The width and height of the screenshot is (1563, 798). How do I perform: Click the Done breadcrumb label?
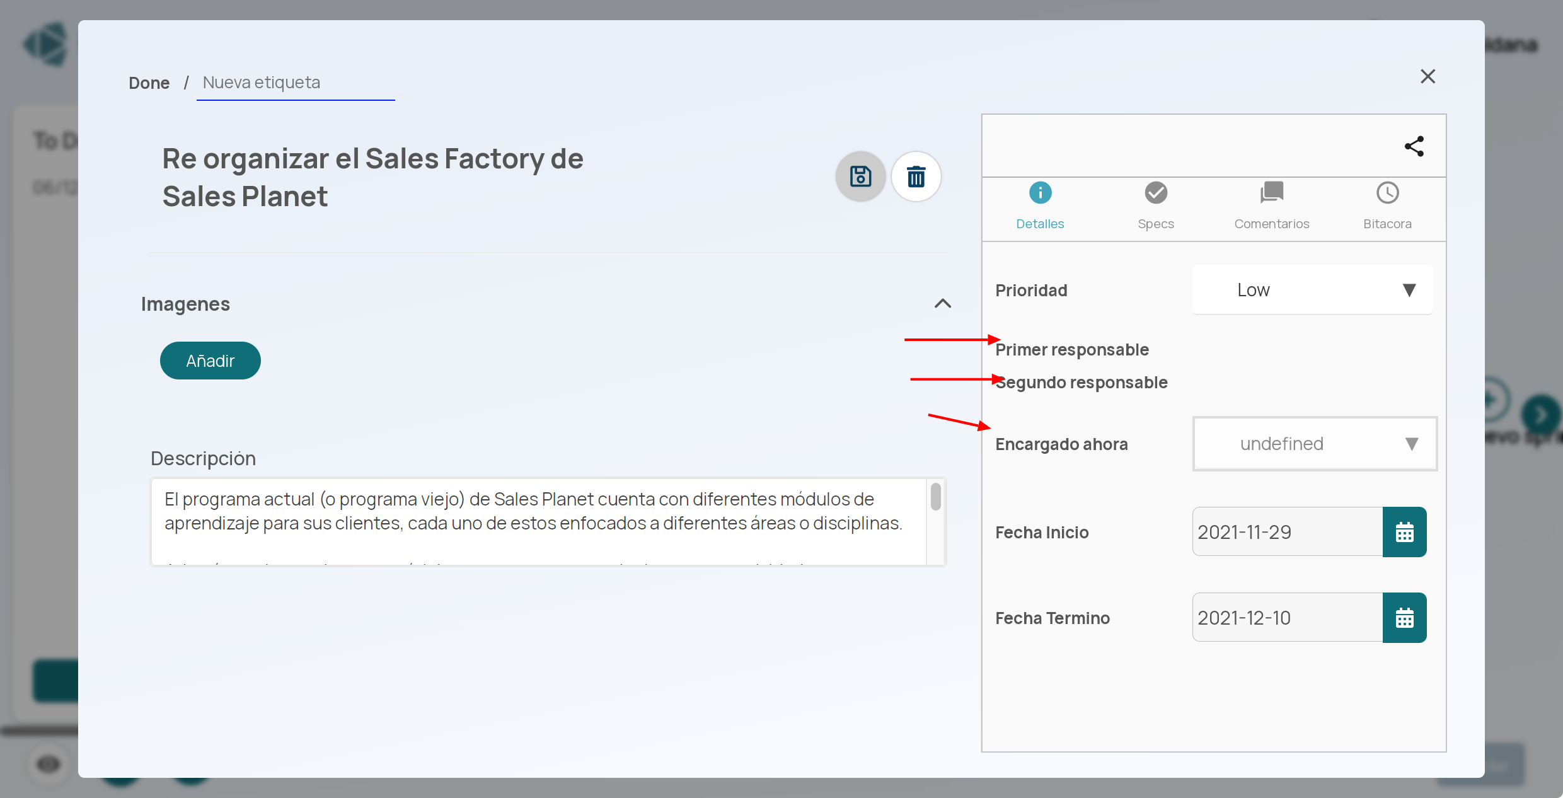[x=149, y=83]
